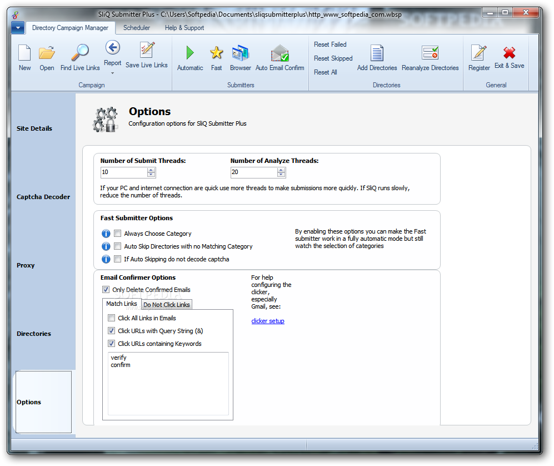This screenshot has width=554, height=466.
Task: Maximize the SliQ Submitter Plus window
Action: [505, 13]
